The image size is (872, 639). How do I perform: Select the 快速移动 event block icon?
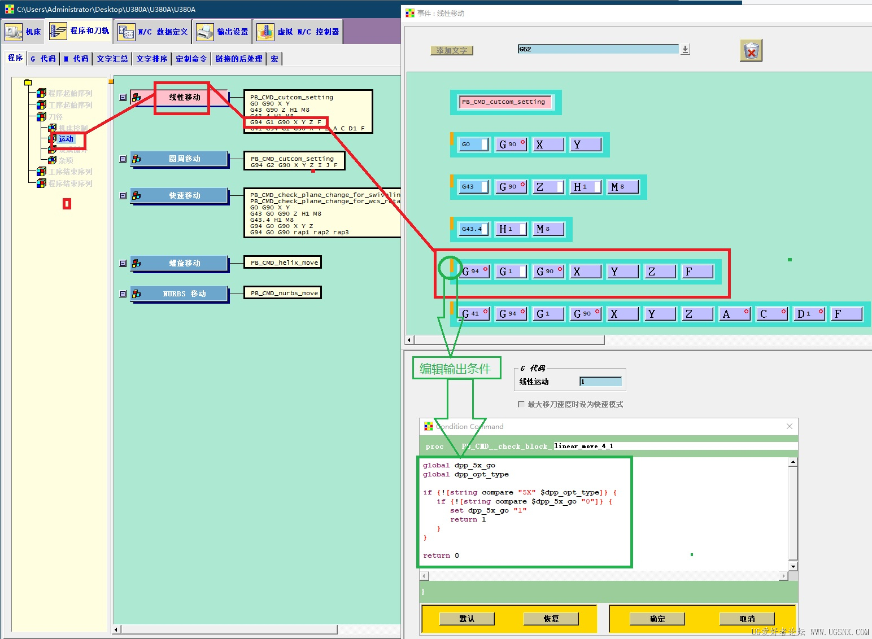pyautogui.click(x=136, y=195)
